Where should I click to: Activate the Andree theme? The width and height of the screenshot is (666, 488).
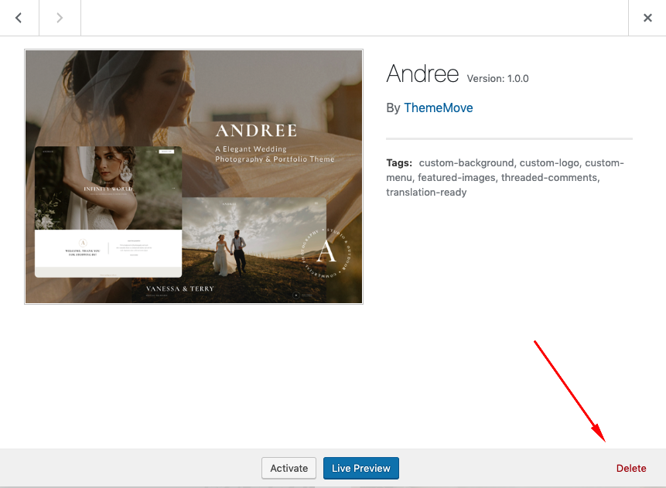(289, 468)
